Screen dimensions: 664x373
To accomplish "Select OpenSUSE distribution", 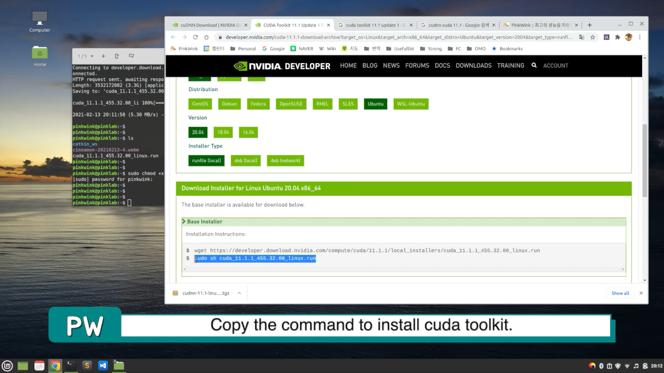I will tap(291, 104).
